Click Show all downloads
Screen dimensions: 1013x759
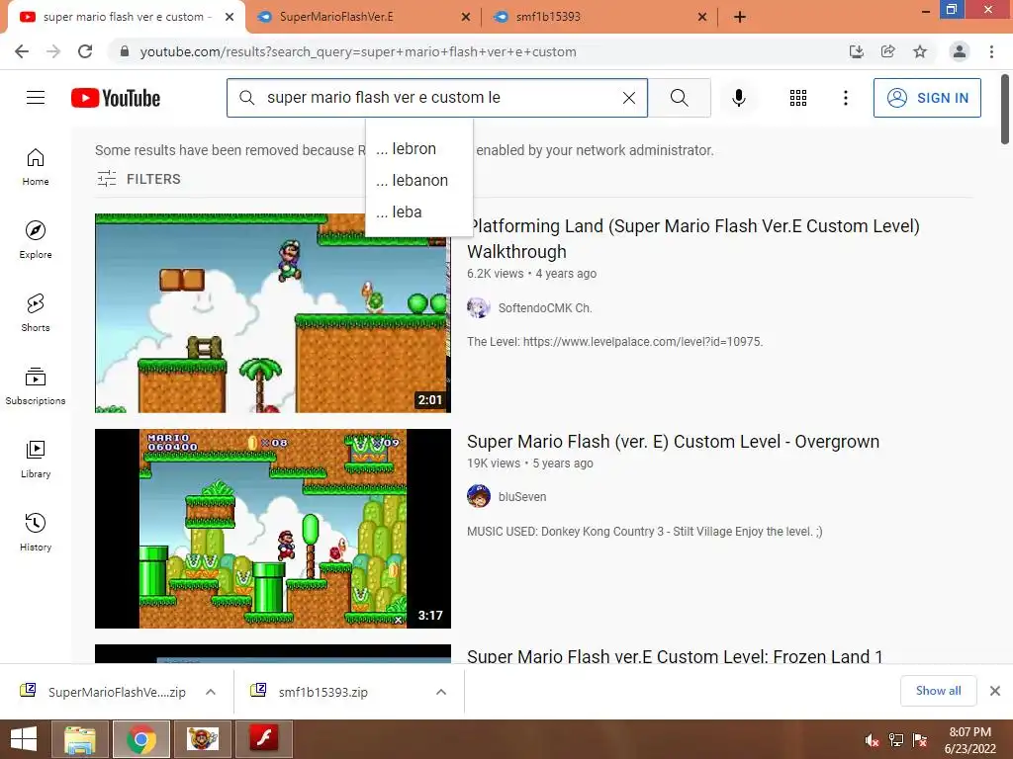click(938, 691)
